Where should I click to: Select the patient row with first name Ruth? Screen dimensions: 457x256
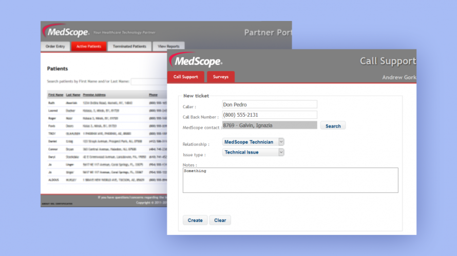pyautogui.click(x=107, y=103)
